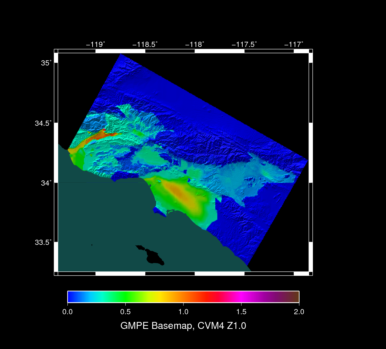Click the 1.0 colorbar tick label
This screenshot has height=349, width=386.
pos(183,312)
